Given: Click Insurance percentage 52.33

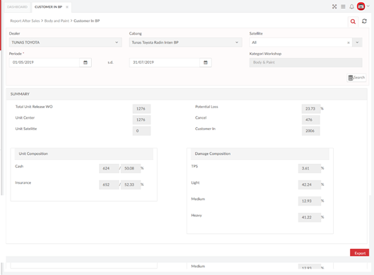Looking at the screenshot, I should pos(131,185).
